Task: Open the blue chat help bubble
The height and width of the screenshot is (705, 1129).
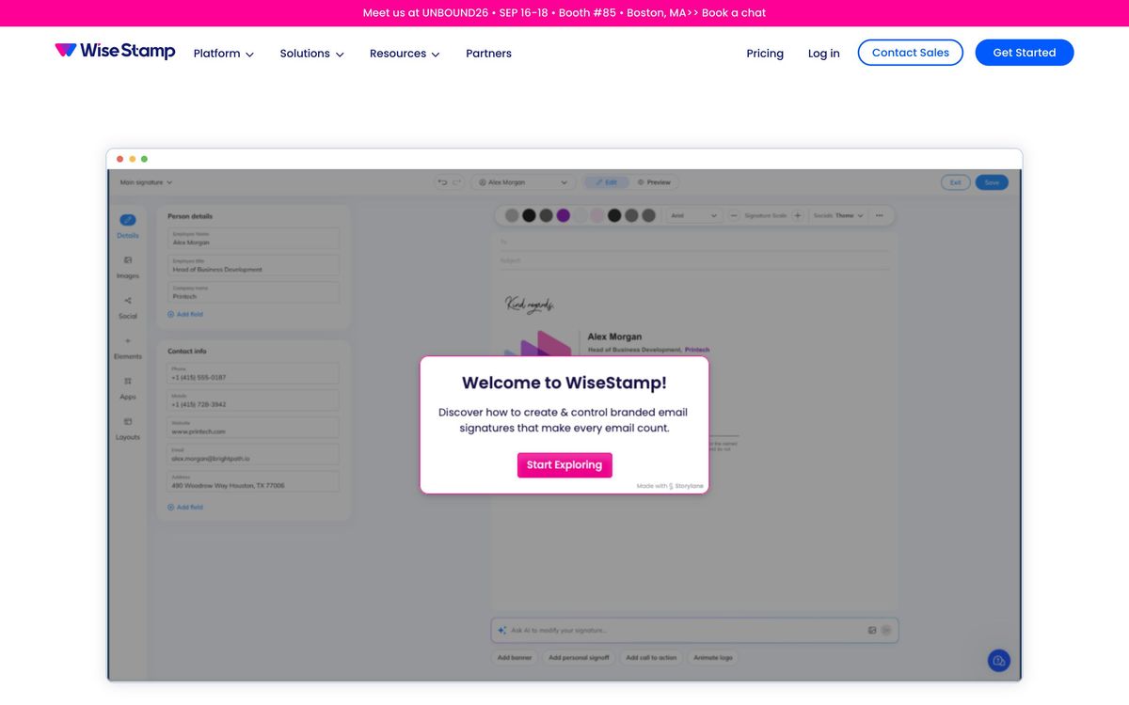Action: 999,661
